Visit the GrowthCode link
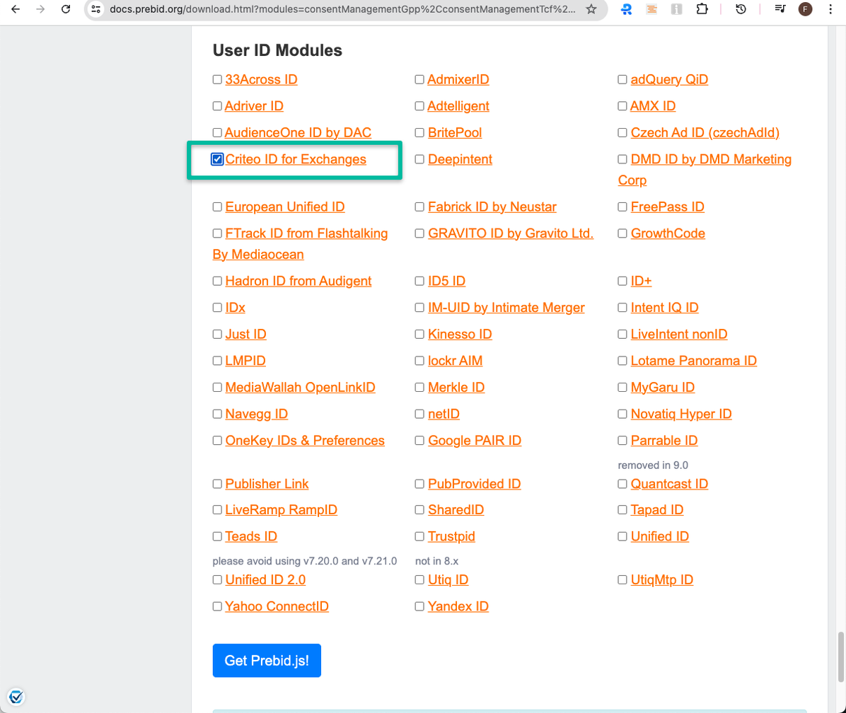This screenshot has width=846, height=713. coord(668,233)
